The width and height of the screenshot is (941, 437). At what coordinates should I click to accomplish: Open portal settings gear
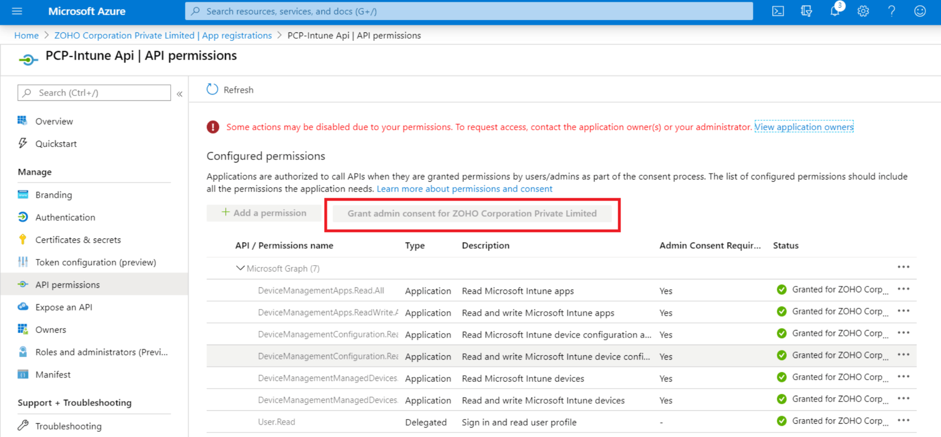click(x=863, y=11)
